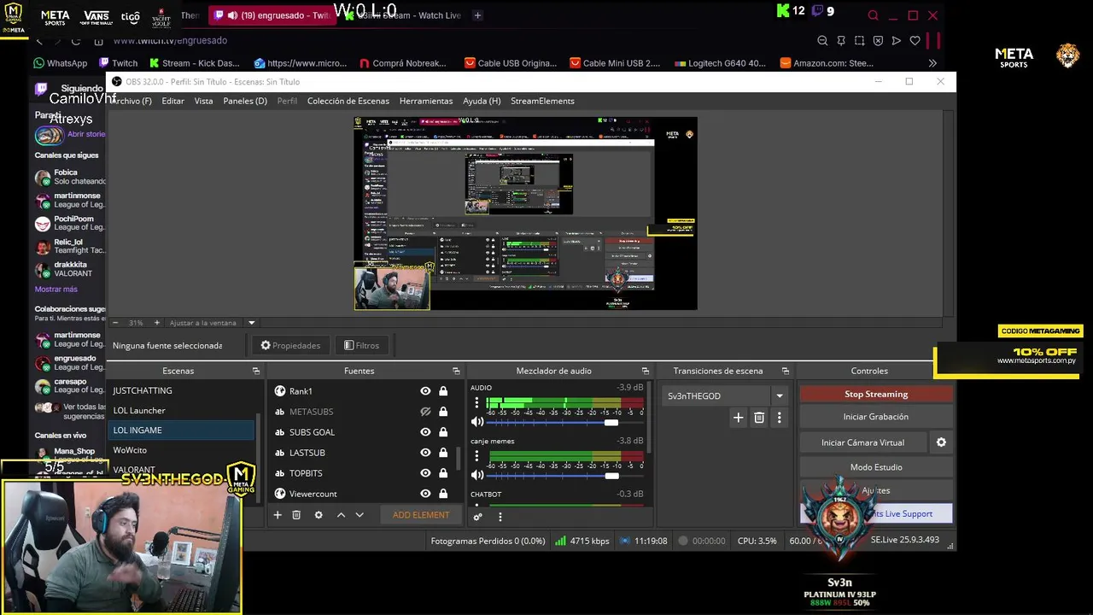This screenshot has height=615, width=1093.
Task: Open preview scaling dropdown arrow
Action: (x=251, y=323)
